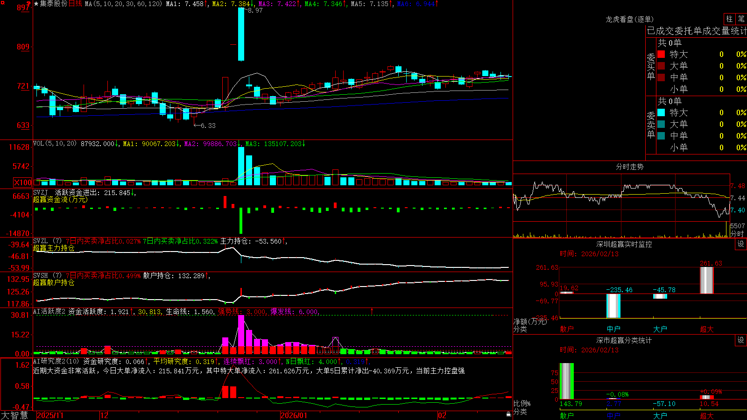Select the 龙虎看盘(逐单) panel title
The image size is (747, 420).
629,19
